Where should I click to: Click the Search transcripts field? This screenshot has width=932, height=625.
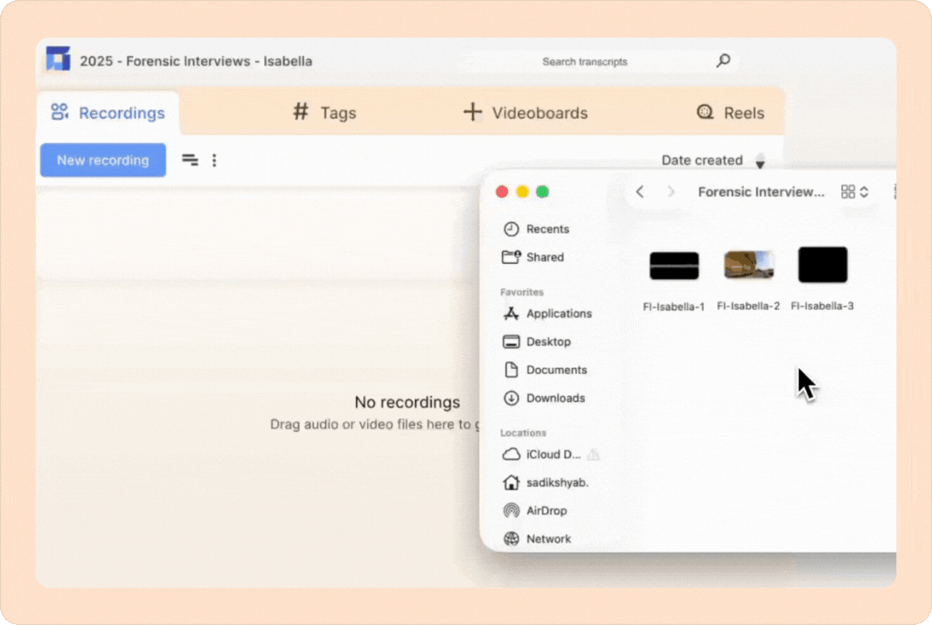point(612,61)
